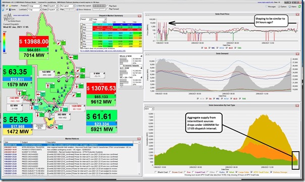This screenshot has height=182, width=305.
Task: Select the Play Back radio button
Action: pos(108,6)
